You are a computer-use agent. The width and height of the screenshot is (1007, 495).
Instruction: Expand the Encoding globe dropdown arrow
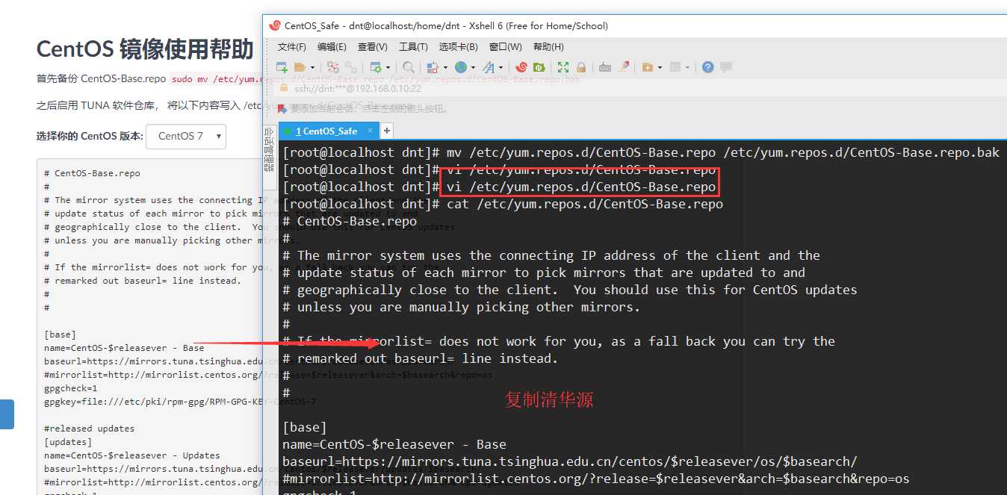(473, 67)
